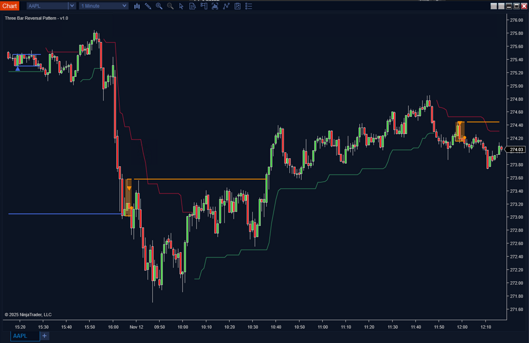Click the orange Chart menu label
Screen dimensions: 529x343
pyautogui.click(x=10, y=6)
